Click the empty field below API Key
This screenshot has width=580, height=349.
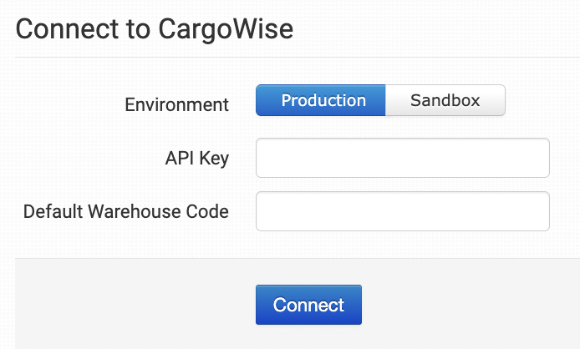click(402, 211)
